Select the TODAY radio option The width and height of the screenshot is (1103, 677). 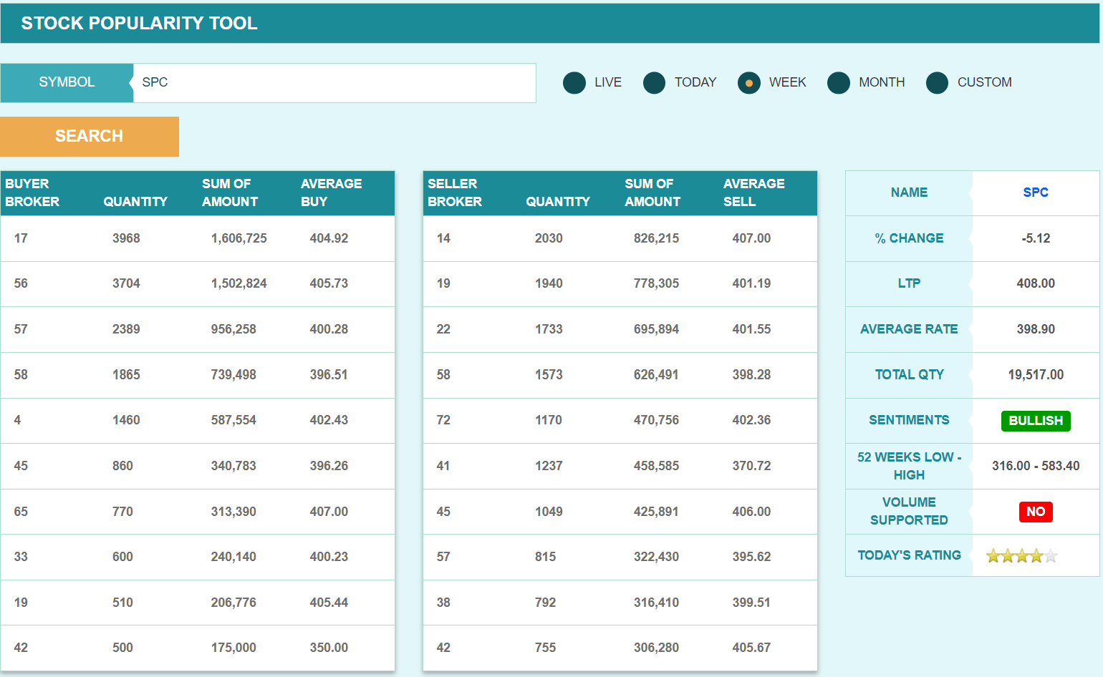[x=654, y=83]
